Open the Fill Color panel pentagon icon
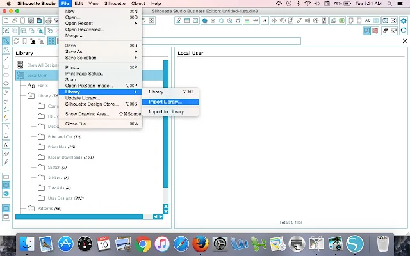This screenshot has height=256, width=410. [x=204, y=20]
